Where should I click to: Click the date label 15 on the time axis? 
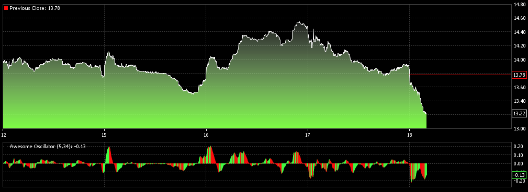104,135
